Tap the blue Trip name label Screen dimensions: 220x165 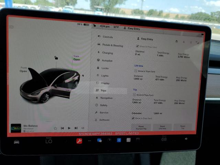[x=135, y=89]
